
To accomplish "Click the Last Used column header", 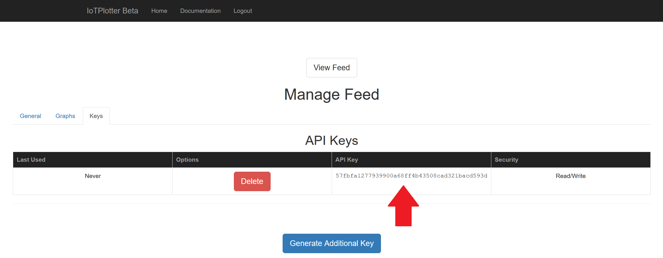I will click(x=31, y=160).
